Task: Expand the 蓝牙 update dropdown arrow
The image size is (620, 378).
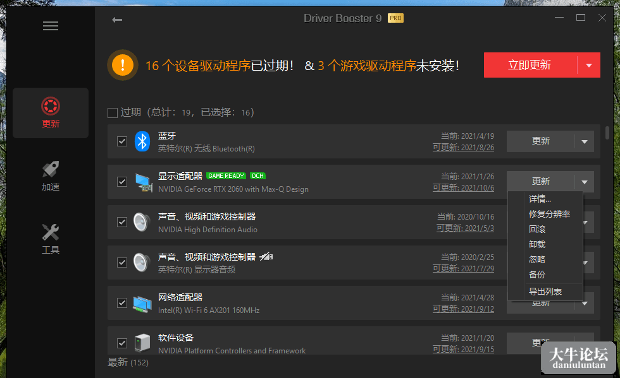Action: (x=585, y=141)
